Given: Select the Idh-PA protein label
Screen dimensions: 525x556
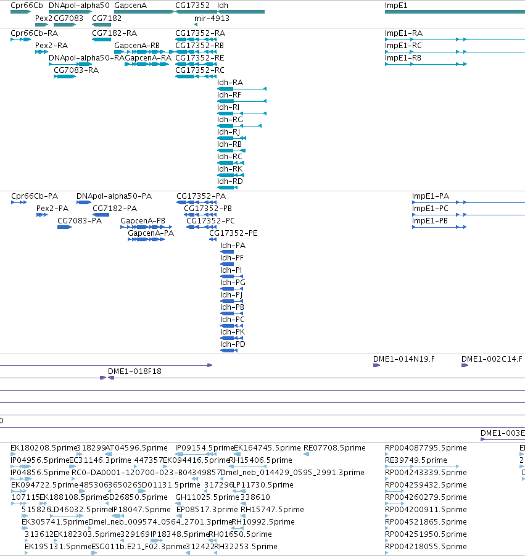Looking at the screenshot, I should pyautogui.click(x=233, y=246).
